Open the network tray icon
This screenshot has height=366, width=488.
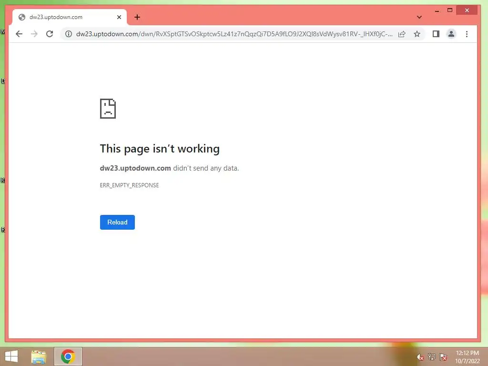tap(432, 357)
